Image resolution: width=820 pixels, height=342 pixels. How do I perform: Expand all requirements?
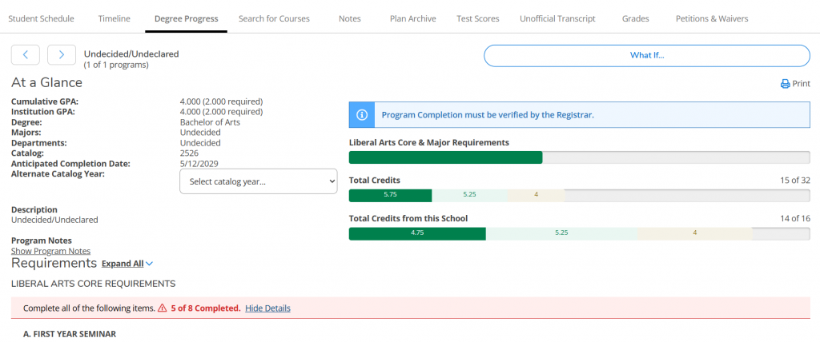123,264
